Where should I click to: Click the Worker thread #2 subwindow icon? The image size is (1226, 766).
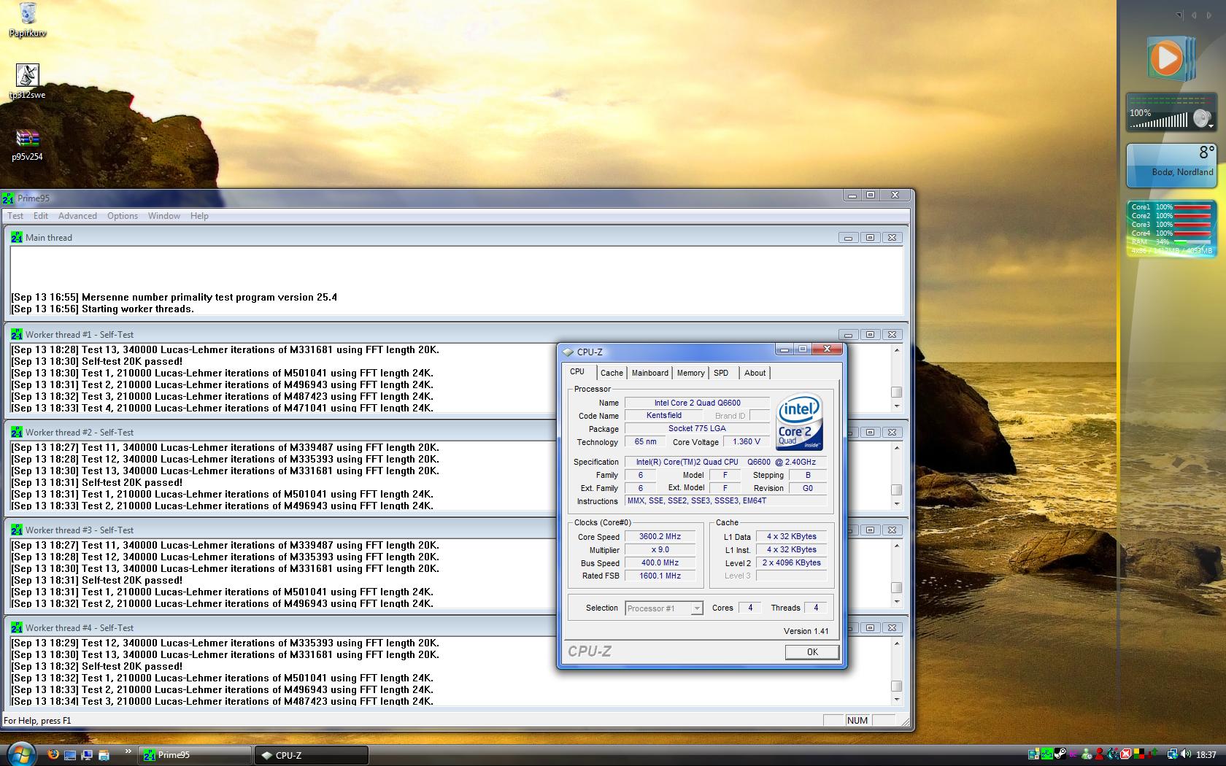click(x=17, y=432)
